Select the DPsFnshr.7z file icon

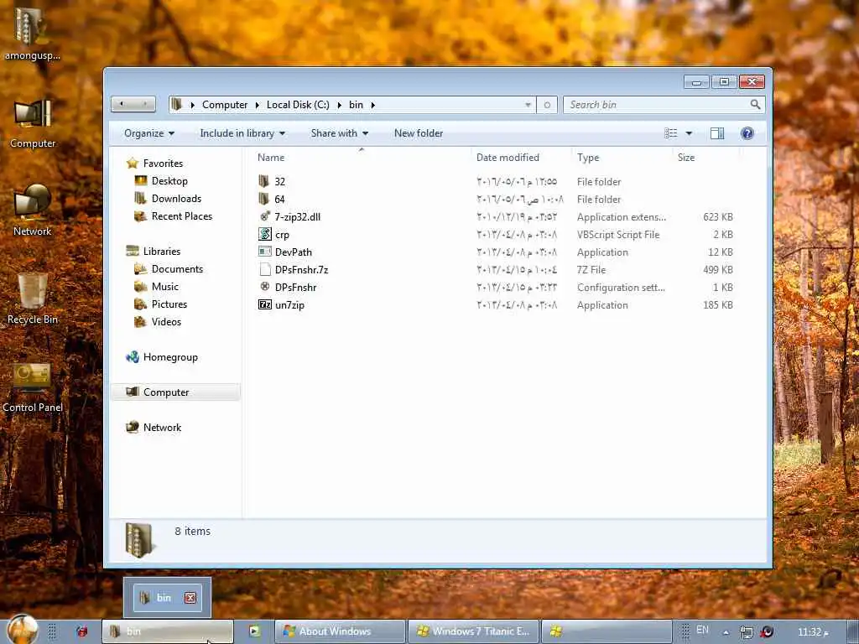(265, 269)
